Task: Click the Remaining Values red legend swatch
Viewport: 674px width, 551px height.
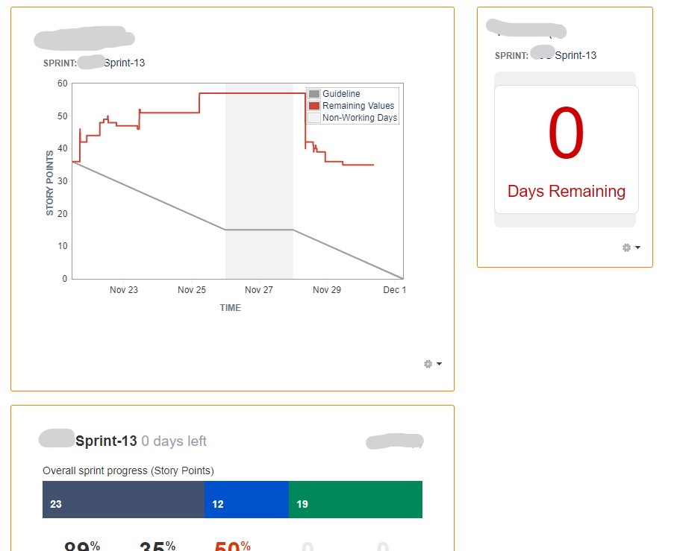Action: pos(314,106)
